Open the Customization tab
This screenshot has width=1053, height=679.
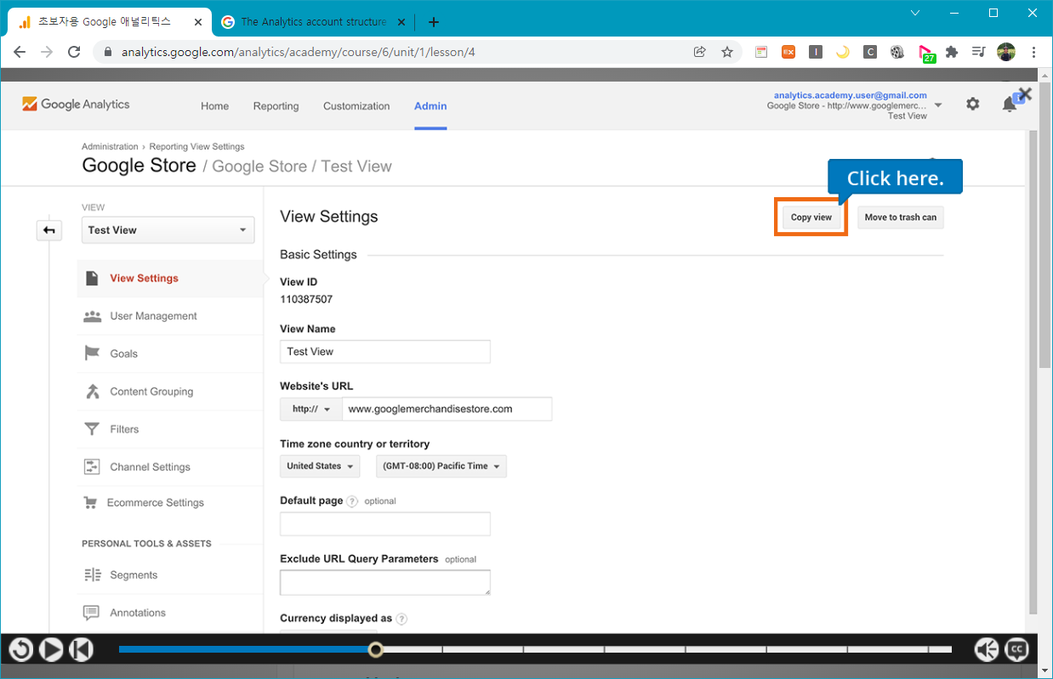click(x=356, y=106)
